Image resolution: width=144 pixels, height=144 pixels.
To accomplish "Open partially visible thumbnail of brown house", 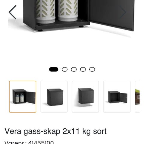I will [137, 97].
